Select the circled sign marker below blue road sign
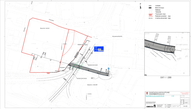 click(92, 53)
